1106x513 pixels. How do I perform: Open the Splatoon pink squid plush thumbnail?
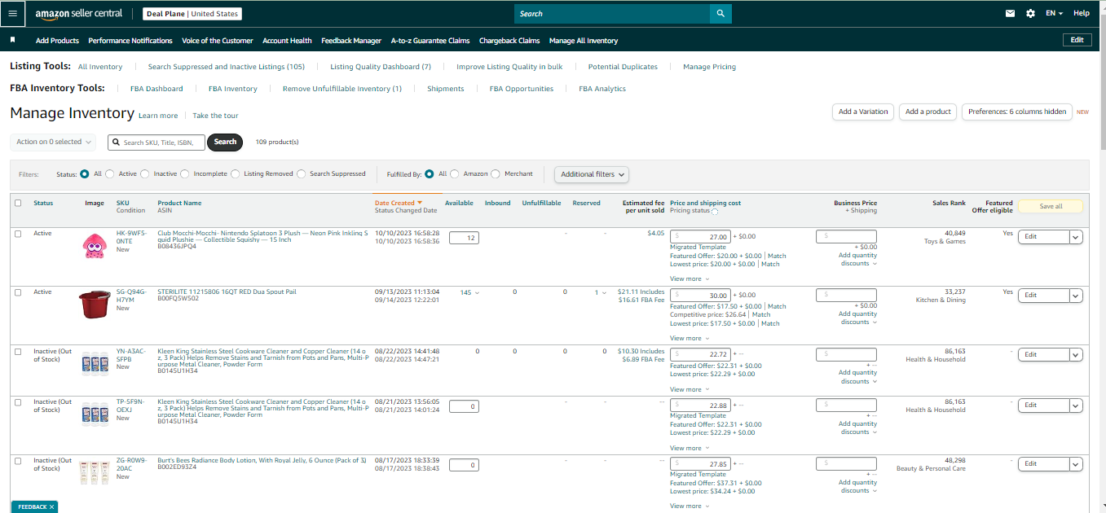click(x=95, y=246)
